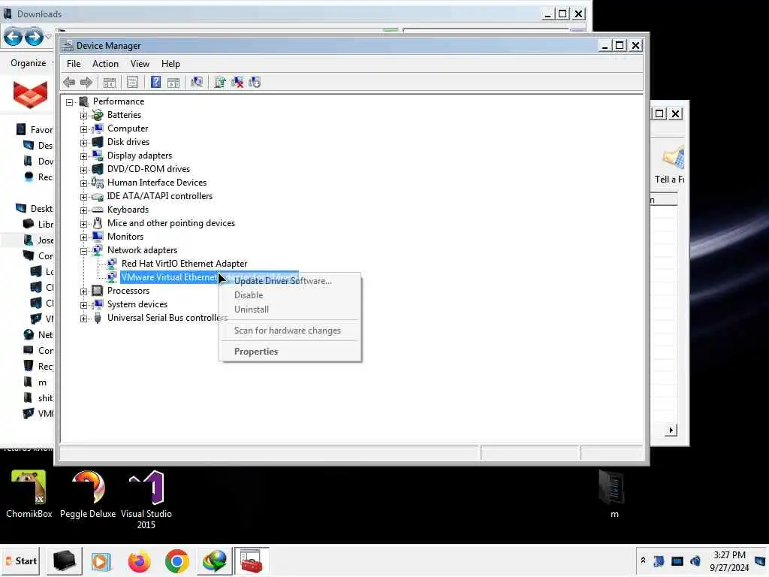The height and width of the screenshot is (577, 769).
Task: Click the blue Help question-mark icon
Action: pyautogui.click(x=155, y=83)
